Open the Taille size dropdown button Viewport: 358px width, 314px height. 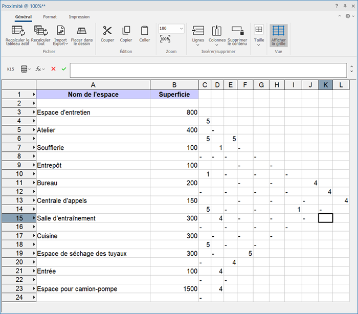click(x=259, y=35)
